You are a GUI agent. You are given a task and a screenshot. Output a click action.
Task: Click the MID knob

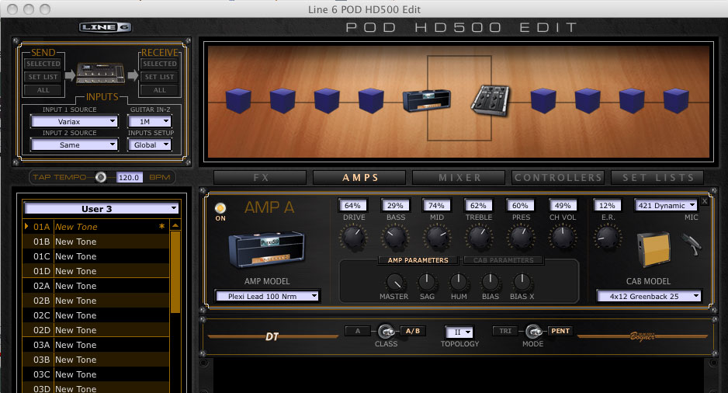tap(436, 238)
